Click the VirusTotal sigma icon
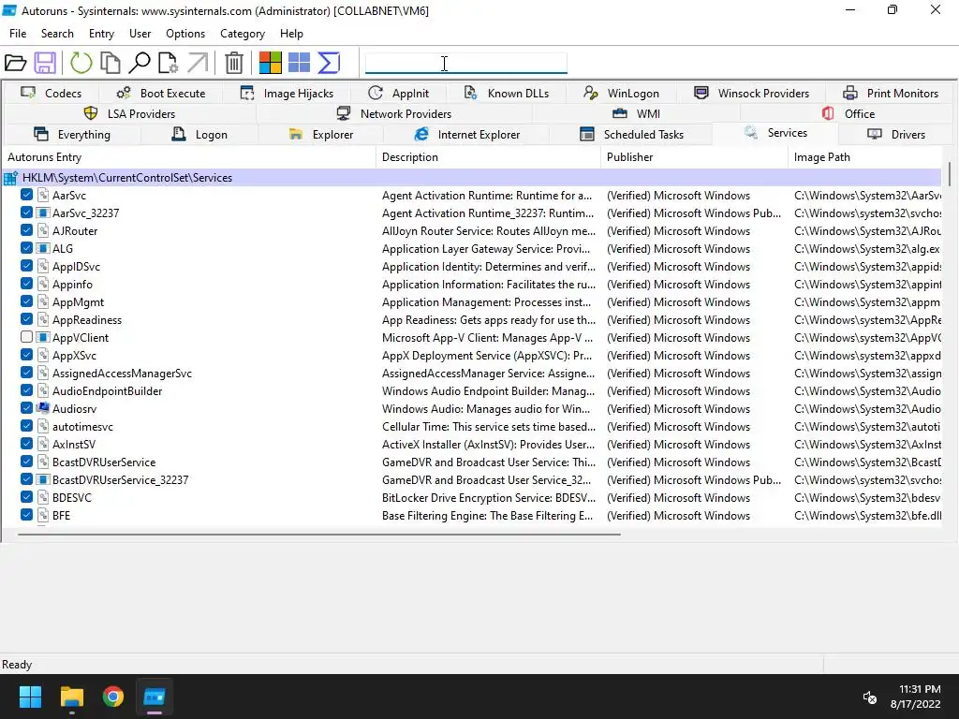 [329, 63]
